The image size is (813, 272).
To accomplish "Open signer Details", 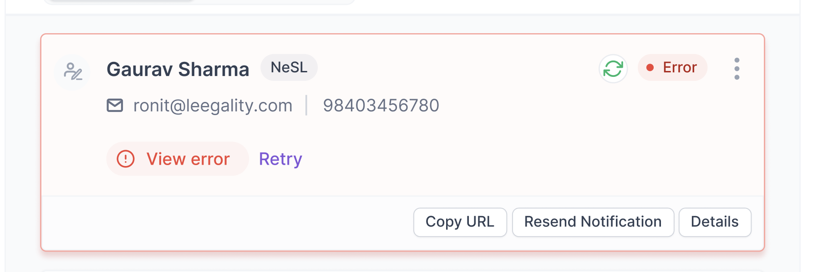I will [x=715, y=222].
